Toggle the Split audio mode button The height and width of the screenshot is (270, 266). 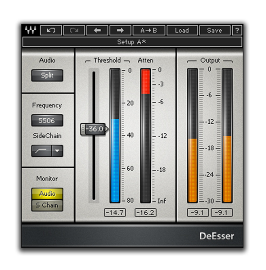coord(47,75)
